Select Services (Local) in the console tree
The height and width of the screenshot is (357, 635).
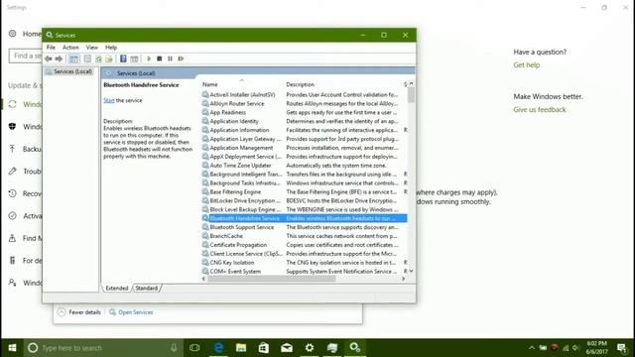(x=72, y=71)
